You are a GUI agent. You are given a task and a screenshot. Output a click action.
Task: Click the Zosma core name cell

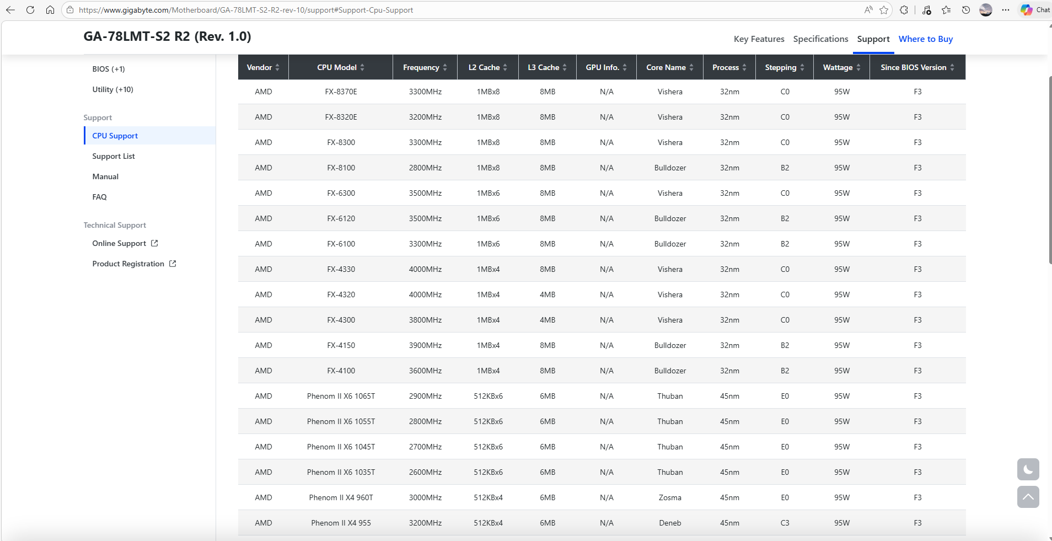670,497
